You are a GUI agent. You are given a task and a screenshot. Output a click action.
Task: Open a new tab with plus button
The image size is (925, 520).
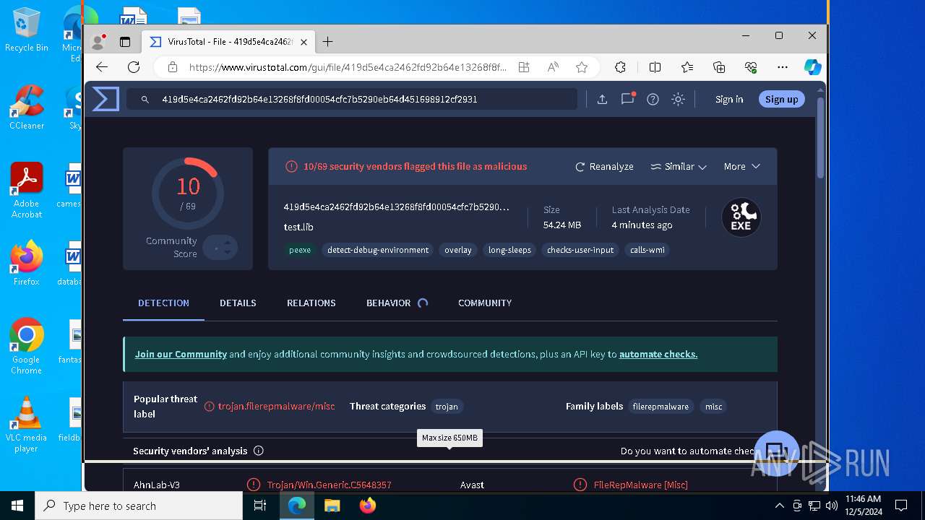pos(327,42)
